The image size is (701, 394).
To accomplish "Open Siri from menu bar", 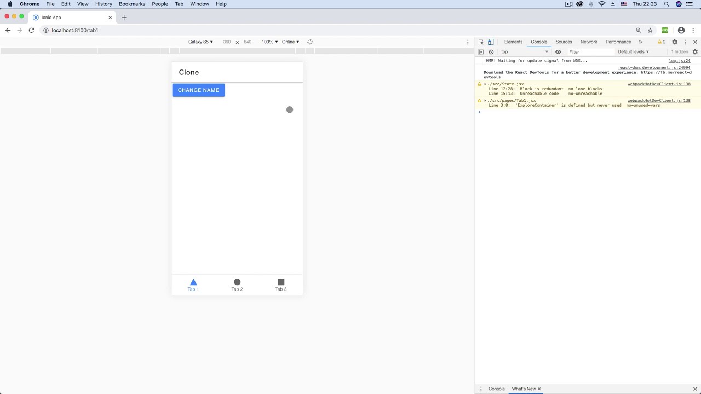I will tap(679, 4).
